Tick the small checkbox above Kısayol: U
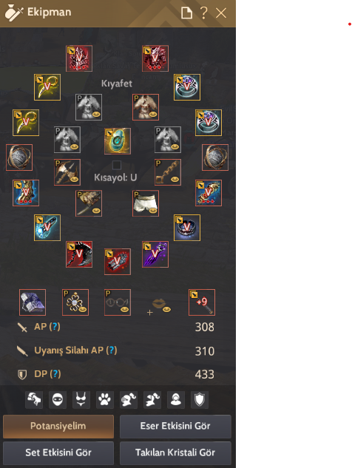The image size is (352, 468). pyautogui.click(x=117, y=165)
